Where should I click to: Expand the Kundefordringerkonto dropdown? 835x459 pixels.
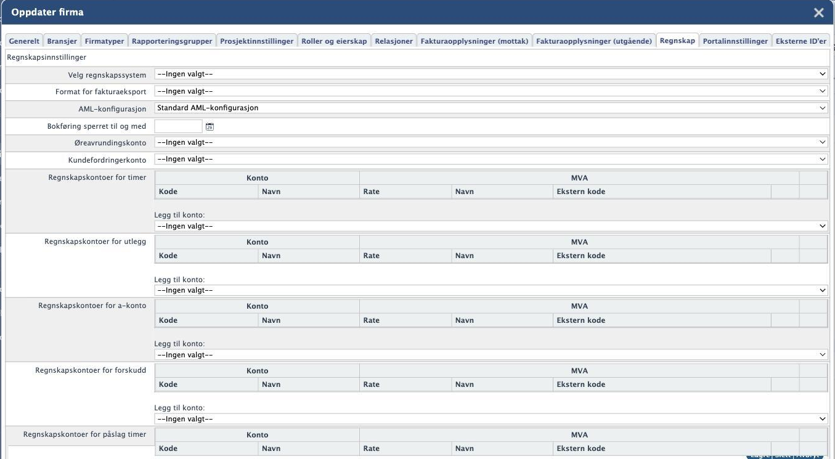(x=491, y=159)
